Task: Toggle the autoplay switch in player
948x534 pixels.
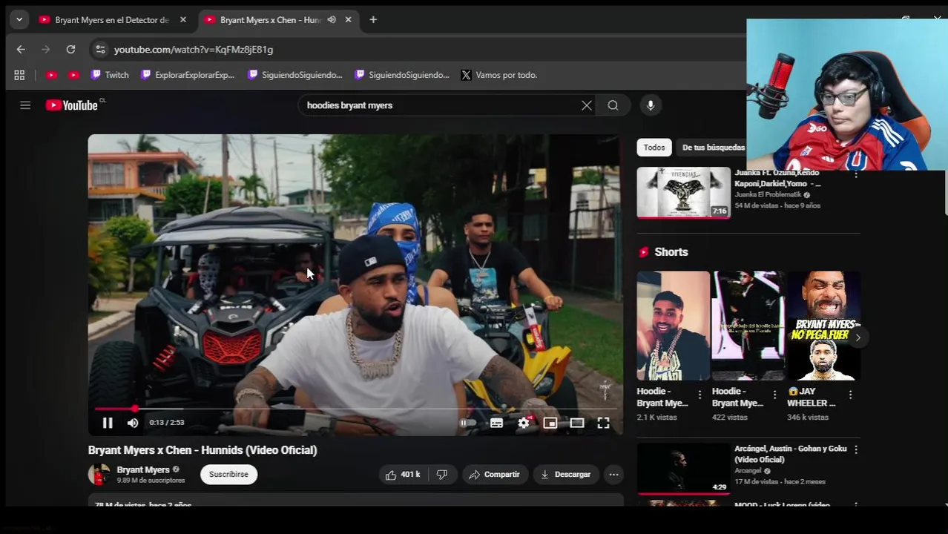Action: coord(468,423)
